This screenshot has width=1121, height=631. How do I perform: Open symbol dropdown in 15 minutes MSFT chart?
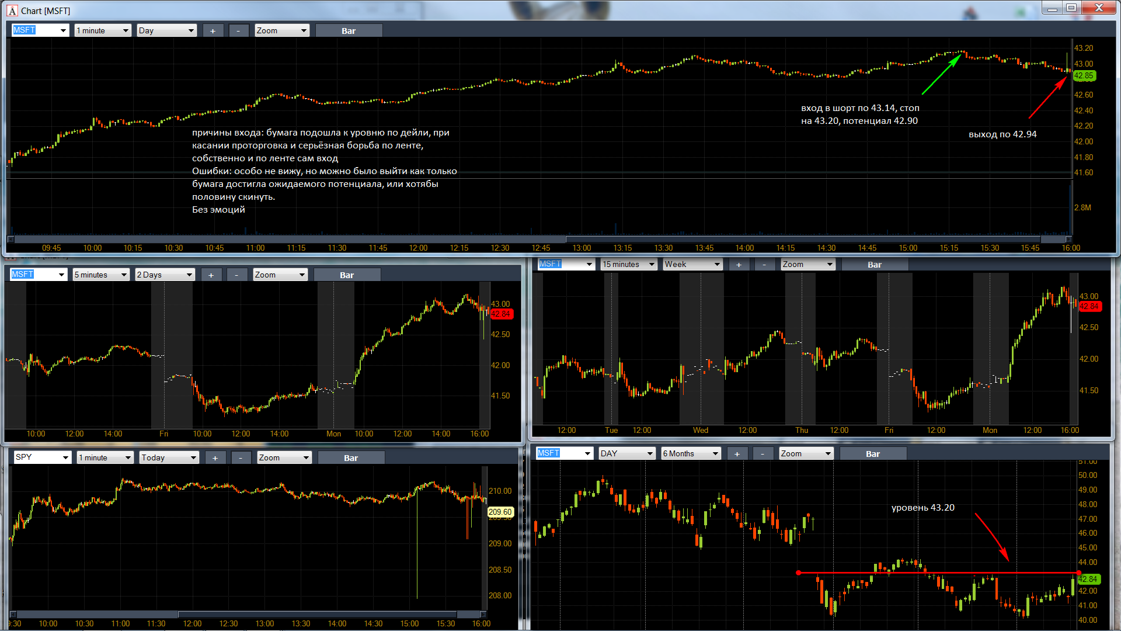point(566,264)
